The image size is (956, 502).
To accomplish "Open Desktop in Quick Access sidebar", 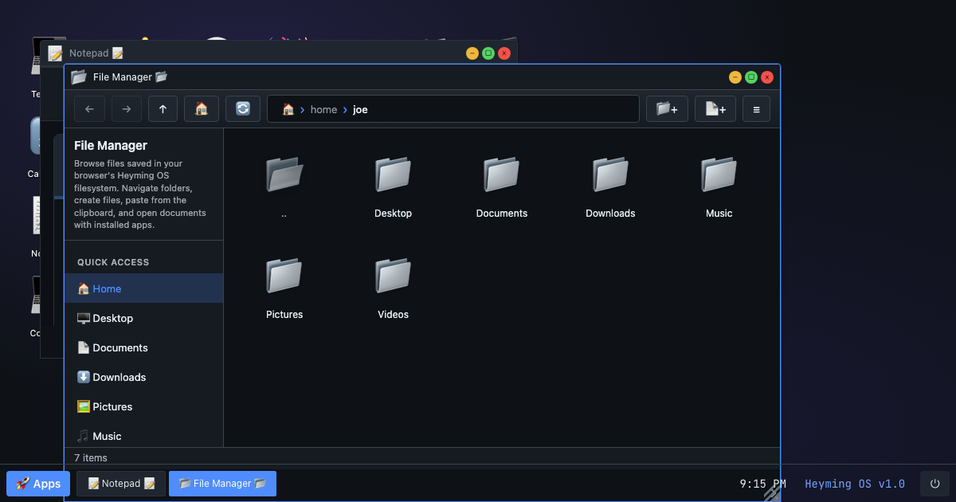I will pyautogui.click(x=144, y=318).
